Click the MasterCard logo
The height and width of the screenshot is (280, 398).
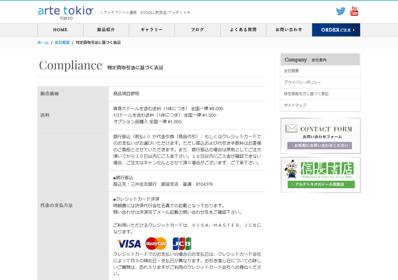(156, 244)
